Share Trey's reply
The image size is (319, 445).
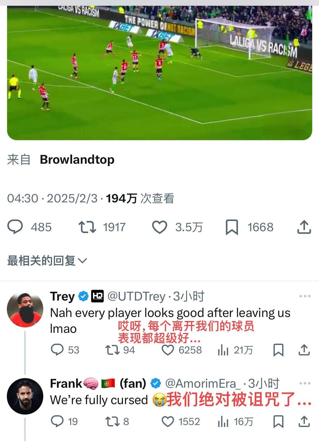point(304,350)
